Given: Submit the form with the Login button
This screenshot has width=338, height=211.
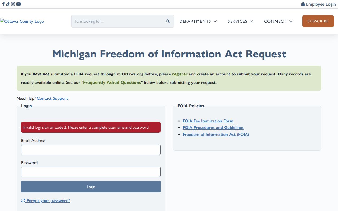Looking at the screenshot, I should pos(91,187).
